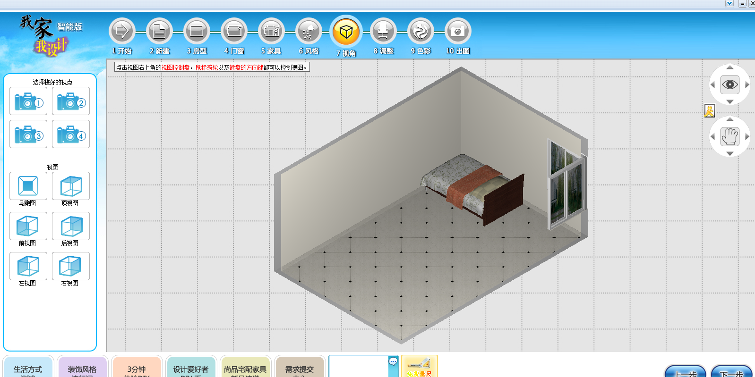
Task: Select camera viewpoint 1
Action: click(28, 101)
